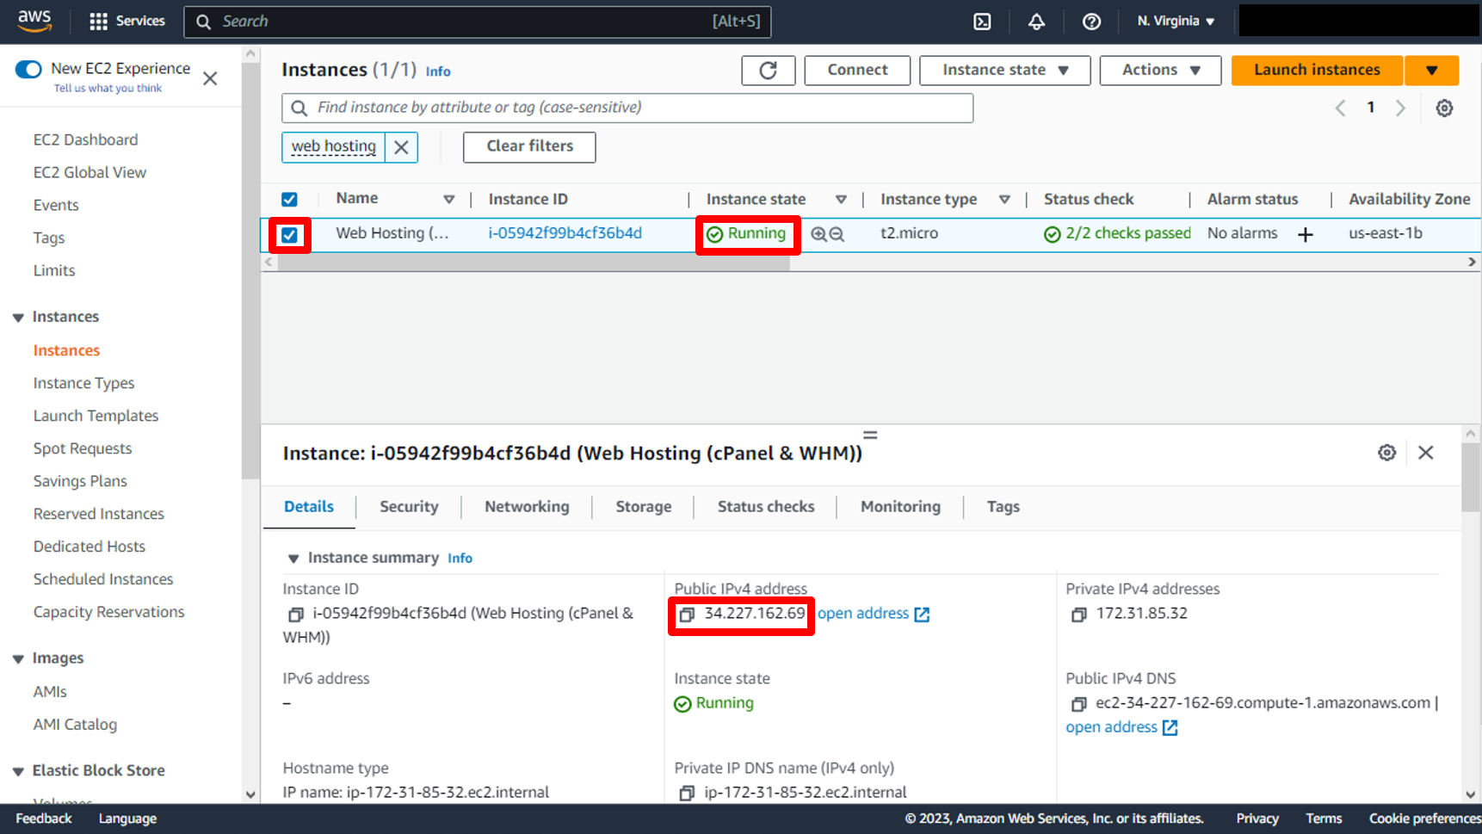Copy the instance ID in summary
Image resolution: width=1482 pixels, height=834 pixels.
coord(295,615)
